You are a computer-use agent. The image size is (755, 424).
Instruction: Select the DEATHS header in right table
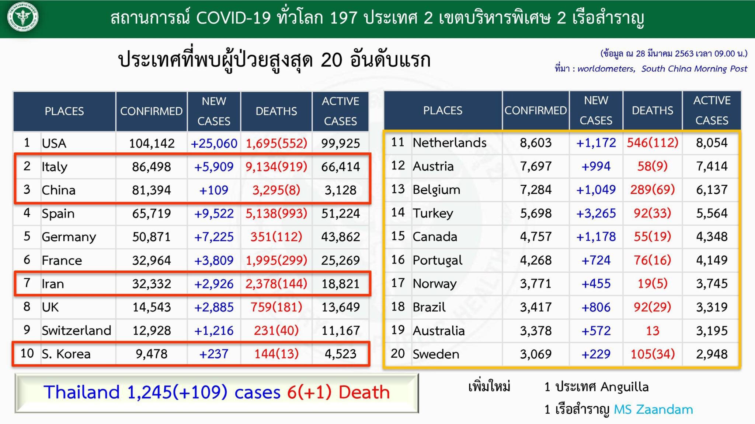click(653, 110)
